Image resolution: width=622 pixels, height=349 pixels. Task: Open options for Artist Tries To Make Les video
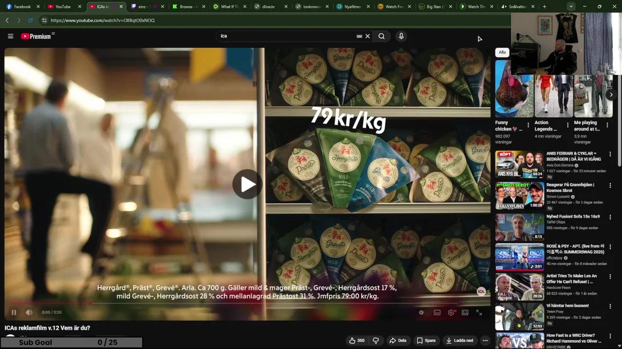tap(610, 276)
